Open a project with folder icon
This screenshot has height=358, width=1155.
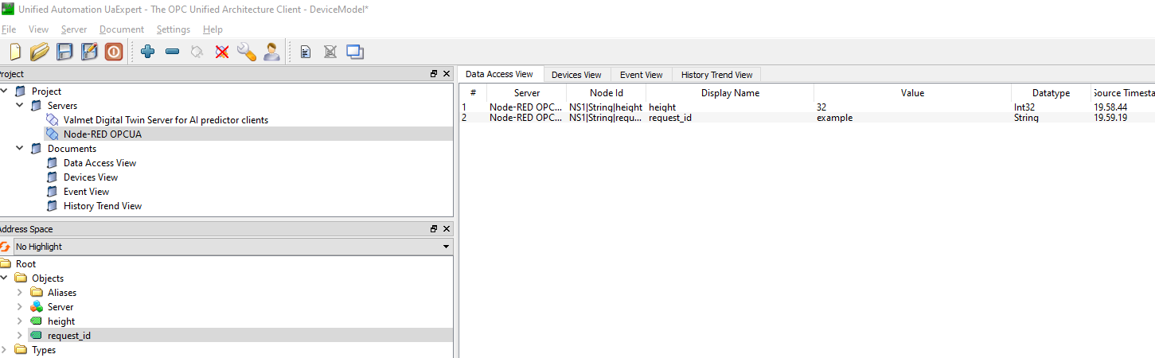click(x=39, y=52)
